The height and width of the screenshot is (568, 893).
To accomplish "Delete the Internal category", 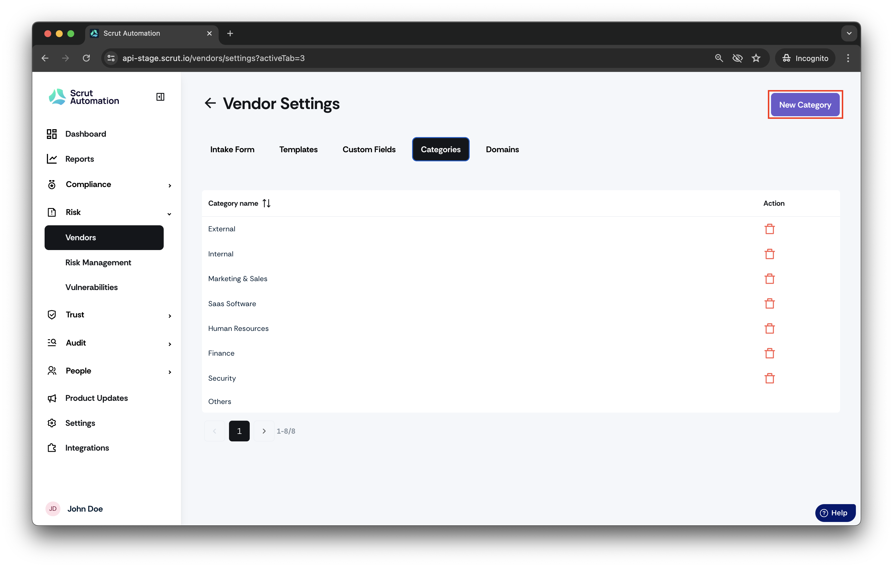I will [770, 254].
